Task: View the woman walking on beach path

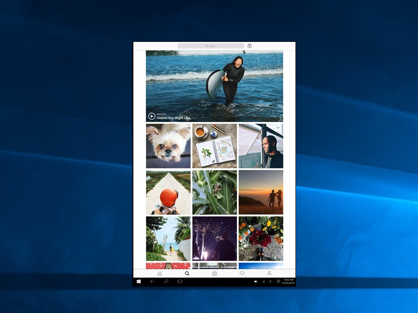Action: [x=168, y=238]
